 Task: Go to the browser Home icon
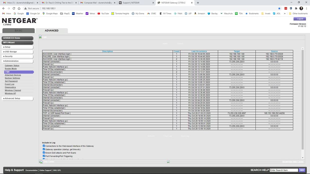19,8
